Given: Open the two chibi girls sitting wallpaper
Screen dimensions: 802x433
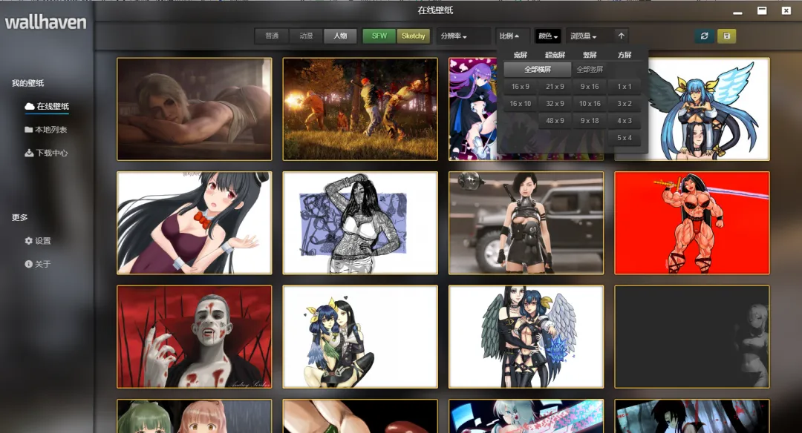Looking at the screenshot, I should pyautogui.click(x=360, y=337).
